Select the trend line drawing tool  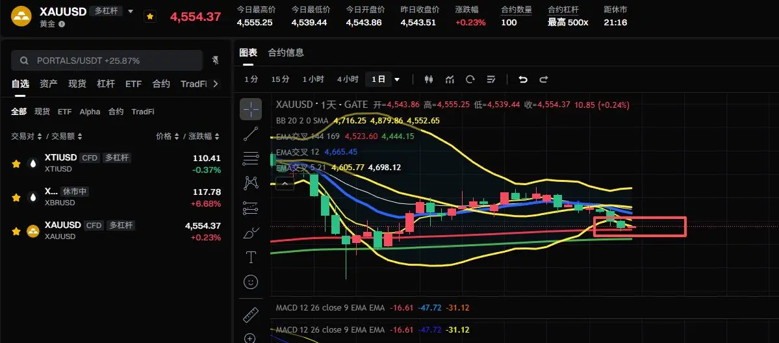251,133
